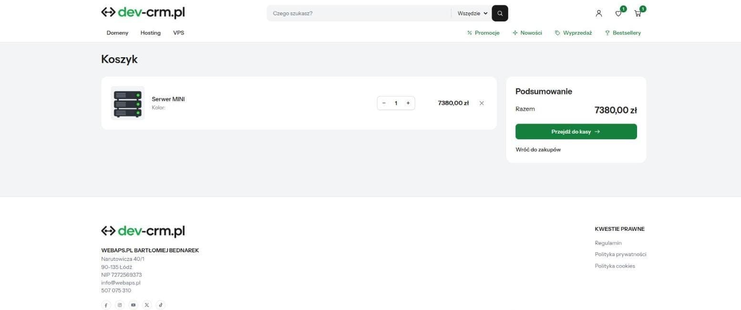The image size is (741, 310).
Task: Go to Nowości section
Action: (x=527, y=33)
